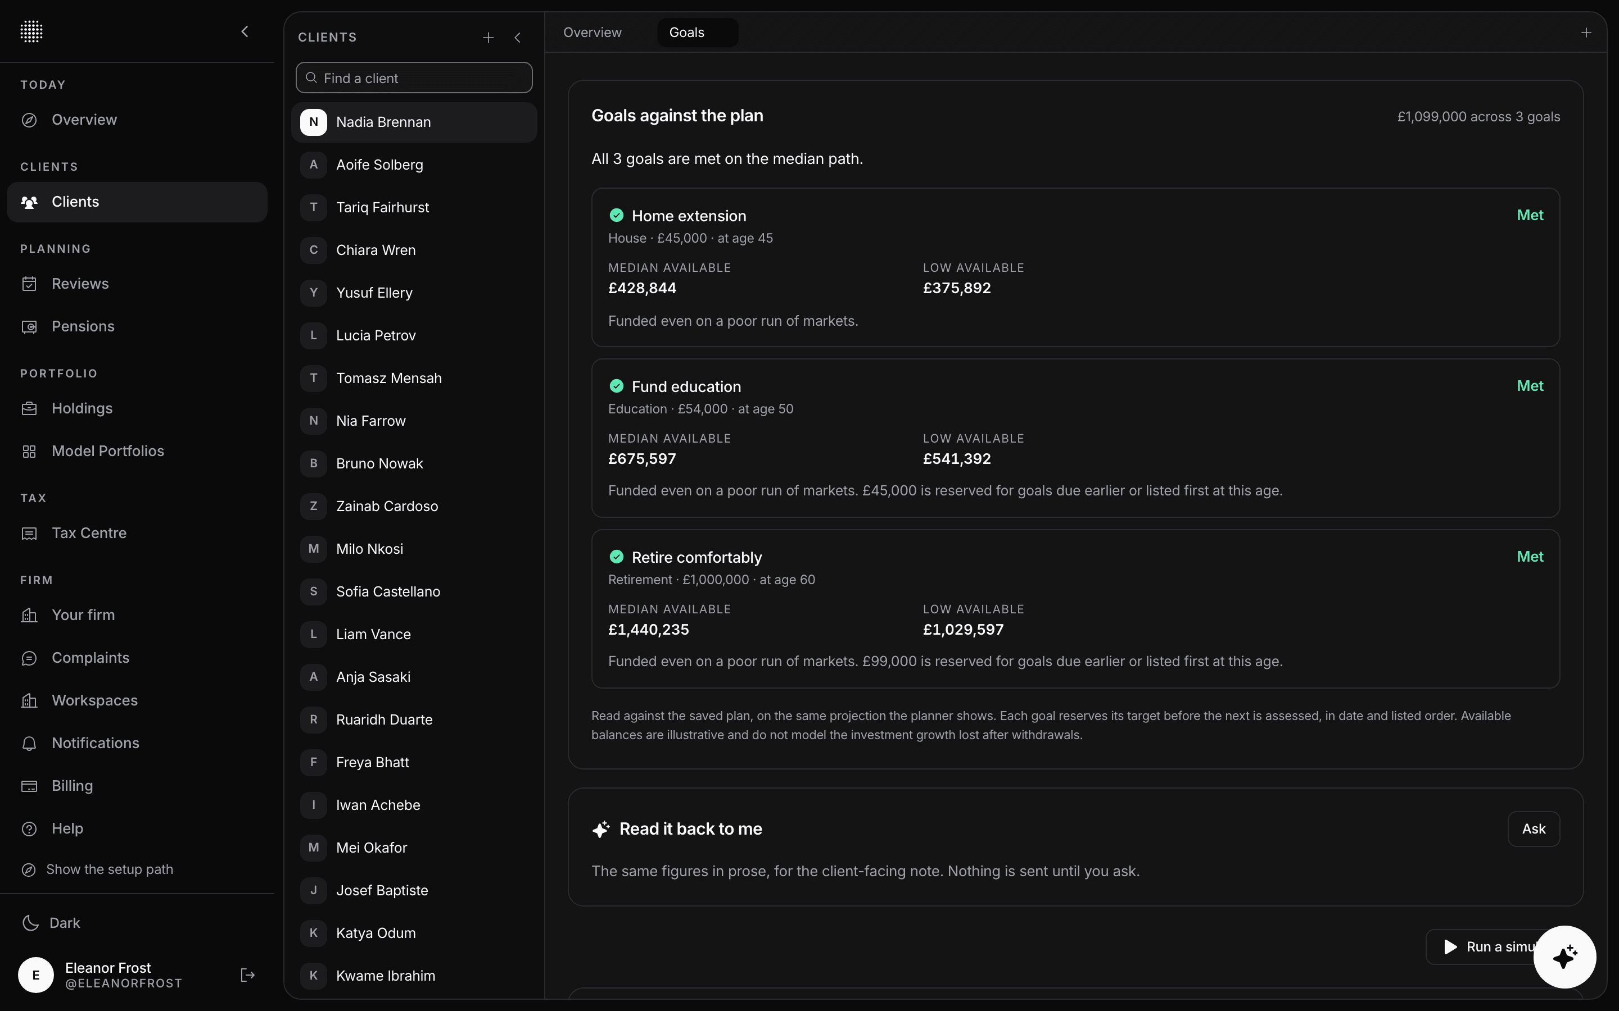
Task: Click the dotted grid app logo
Action: tap(31, 31)
